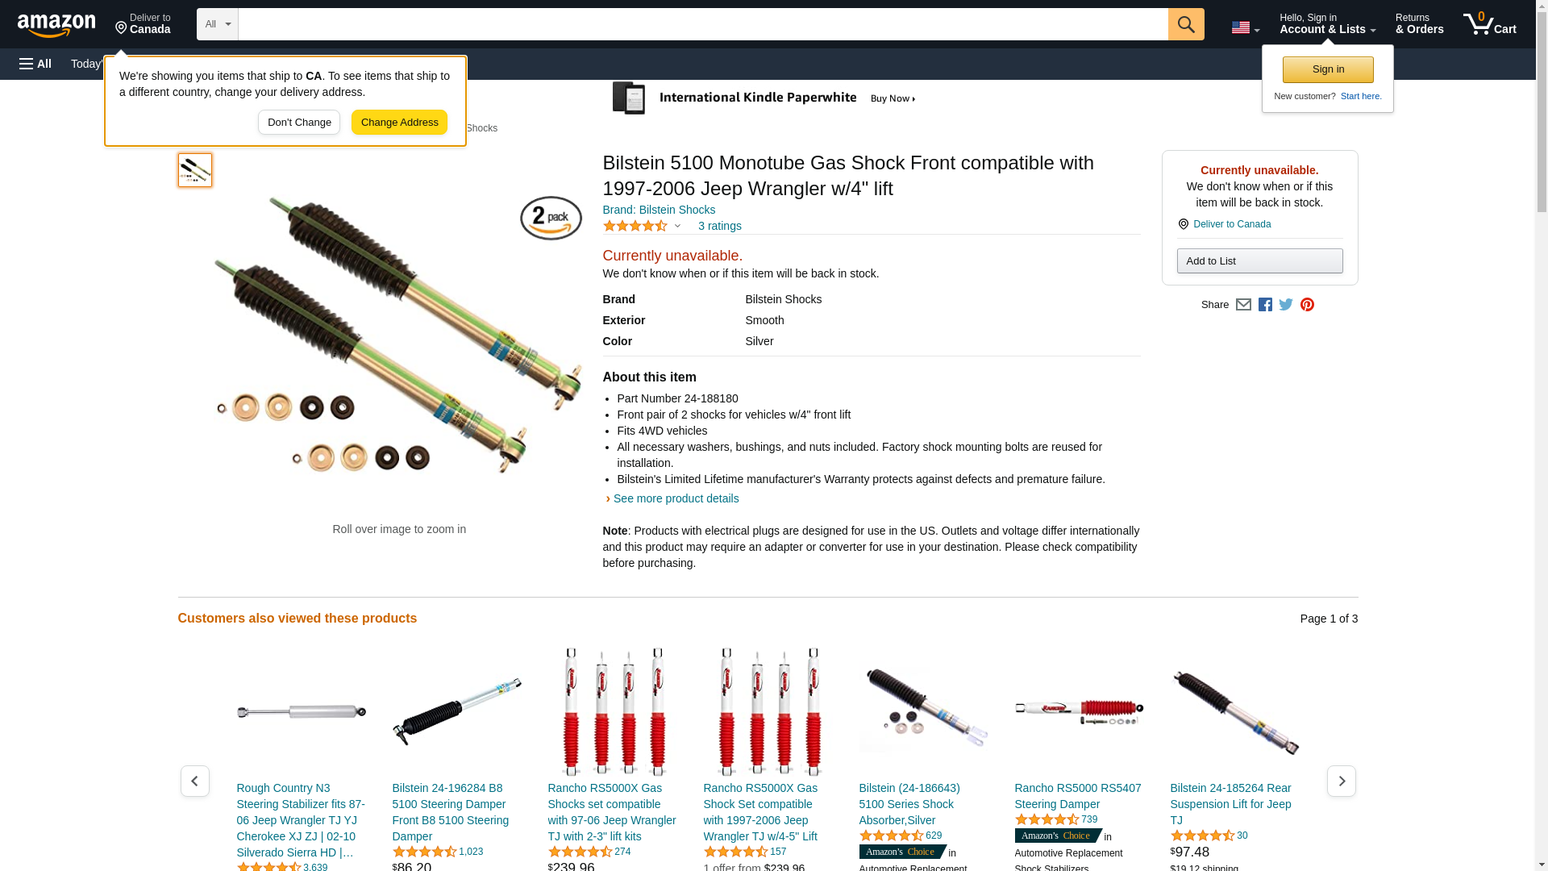Share product on Pinterest
Viewport: 1548px width, 871px height.
(x=1307, y=305)
